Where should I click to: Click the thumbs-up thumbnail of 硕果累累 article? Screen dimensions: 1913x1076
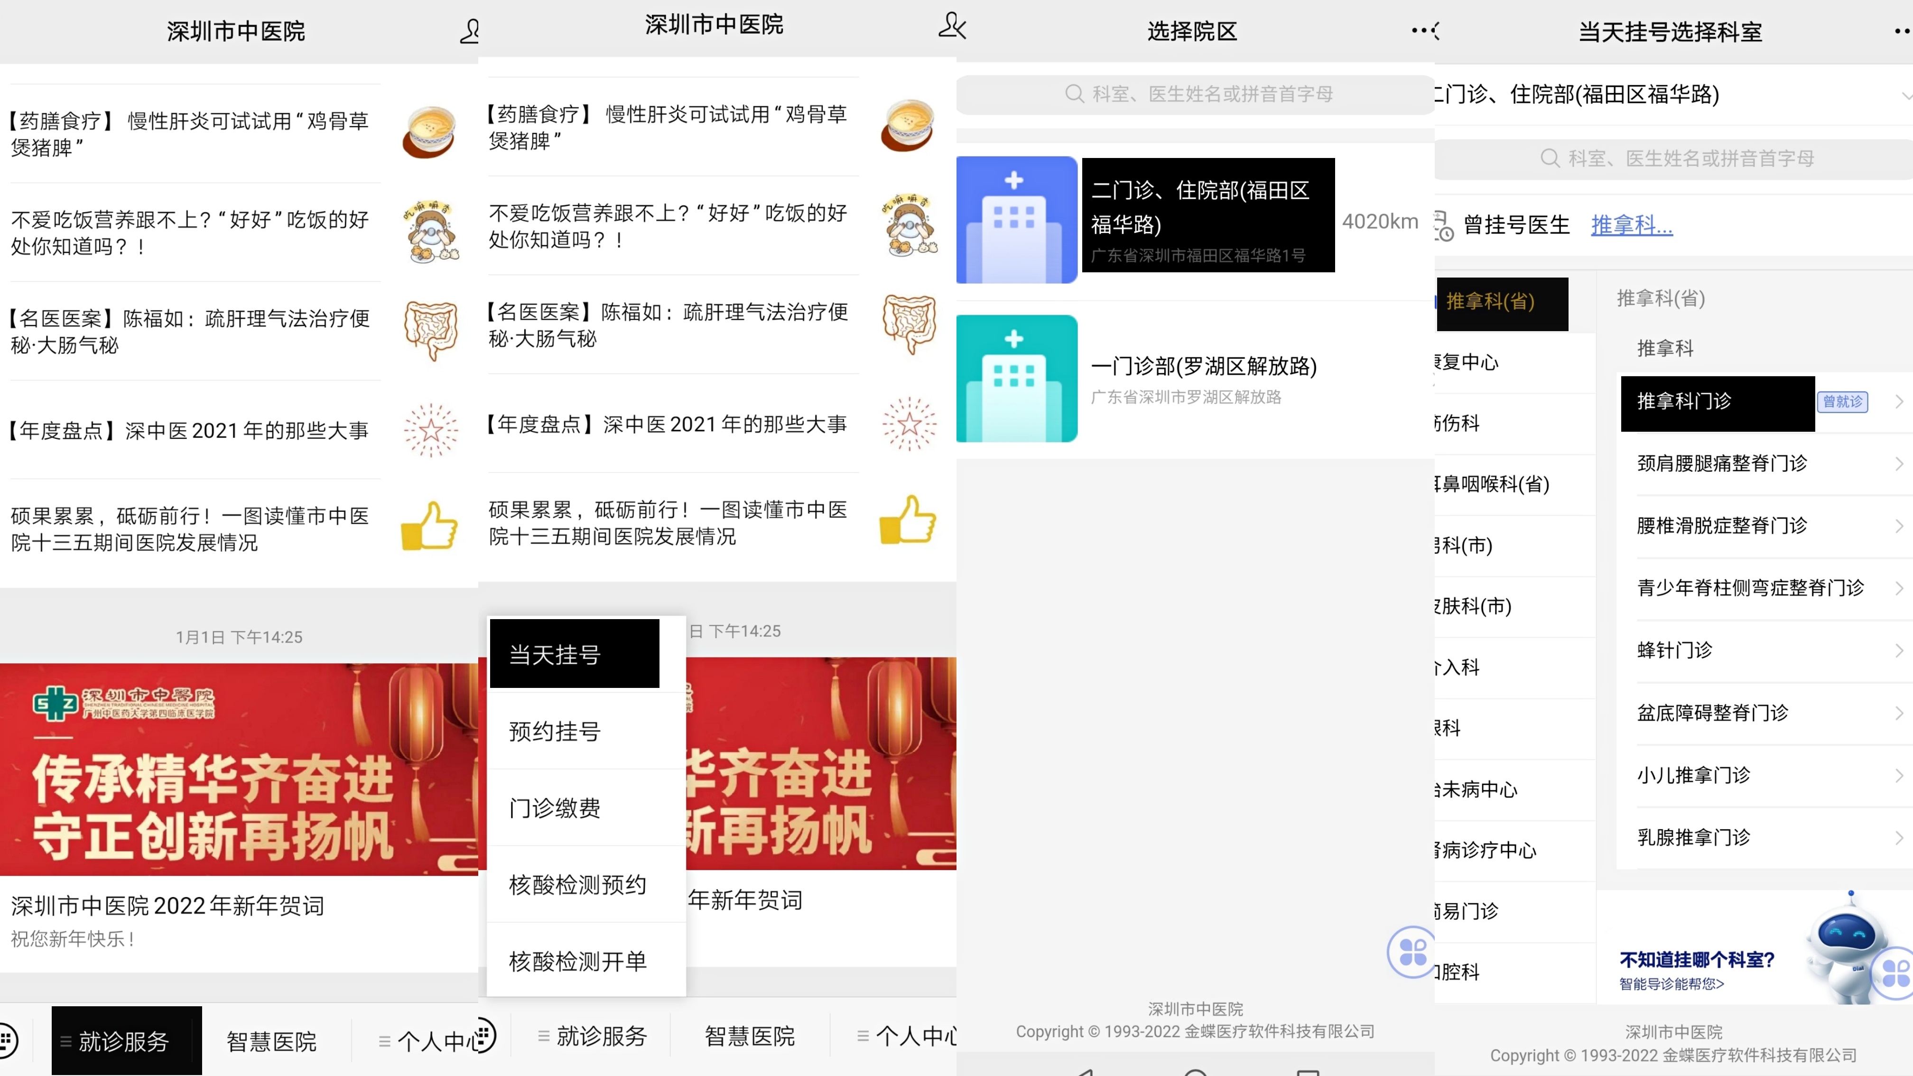[429, 526]
